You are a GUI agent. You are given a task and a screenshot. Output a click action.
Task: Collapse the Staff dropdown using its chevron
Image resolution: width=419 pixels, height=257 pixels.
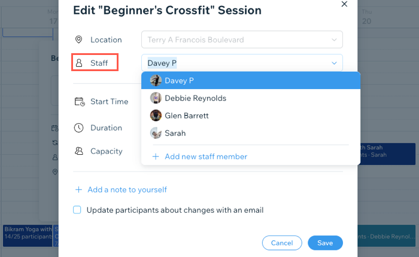(334, 63)
